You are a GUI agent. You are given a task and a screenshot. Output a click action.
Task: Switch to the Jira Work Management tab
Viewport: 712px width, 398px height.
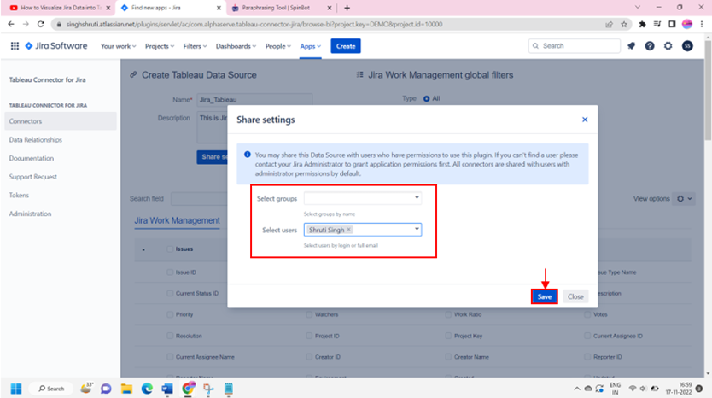coord(177,220)
